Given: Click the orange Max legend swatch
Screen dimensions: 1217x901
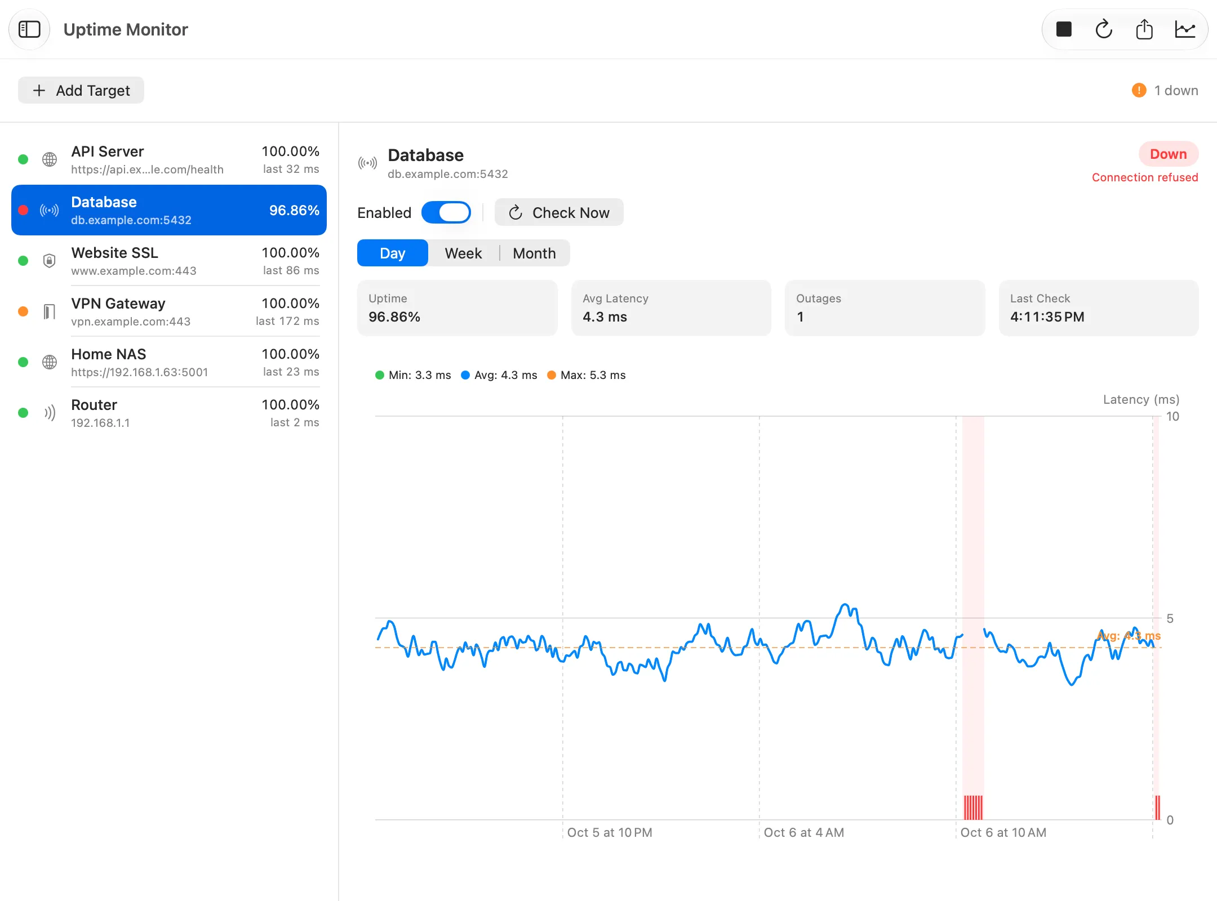Looking at the screenshot, I should (552, 375).
